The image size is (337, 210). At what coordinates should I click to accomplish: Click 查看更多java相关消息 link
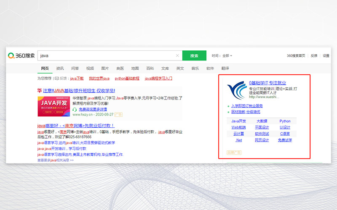[x=56, y=160]
